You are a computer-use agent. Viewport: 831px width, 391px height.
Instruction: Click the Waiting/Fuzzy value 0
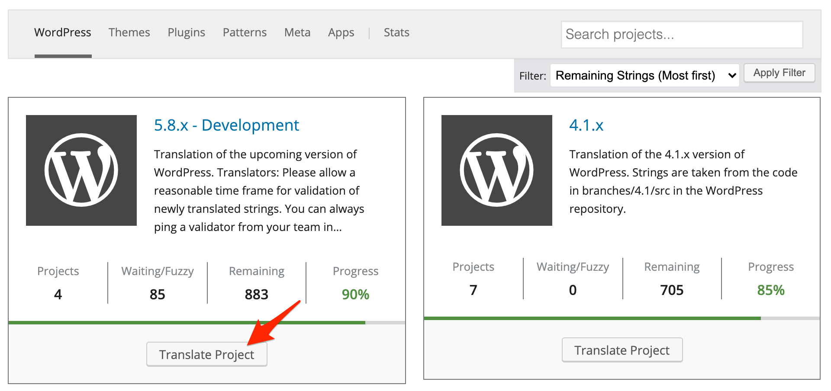point(573,290)
